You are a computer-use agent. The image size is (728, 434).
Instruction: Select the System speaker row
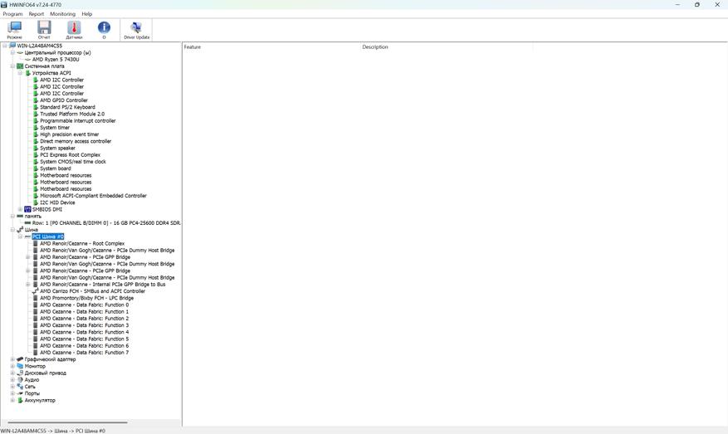(57, 148)
